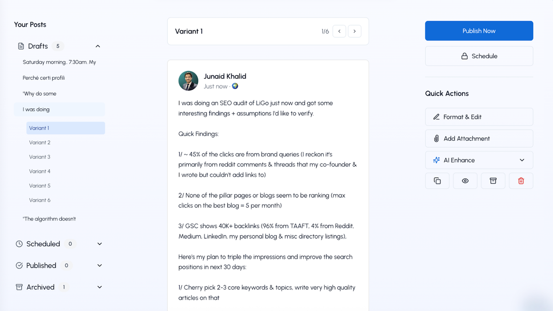Click the globe visibility icon under author
The height and width of the screenshot is (311, 553).
click(235, 86)
